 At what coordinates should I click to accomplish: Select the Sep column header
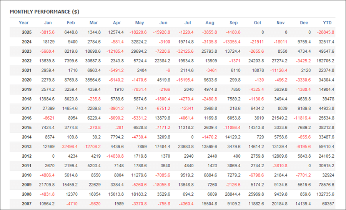234,23
